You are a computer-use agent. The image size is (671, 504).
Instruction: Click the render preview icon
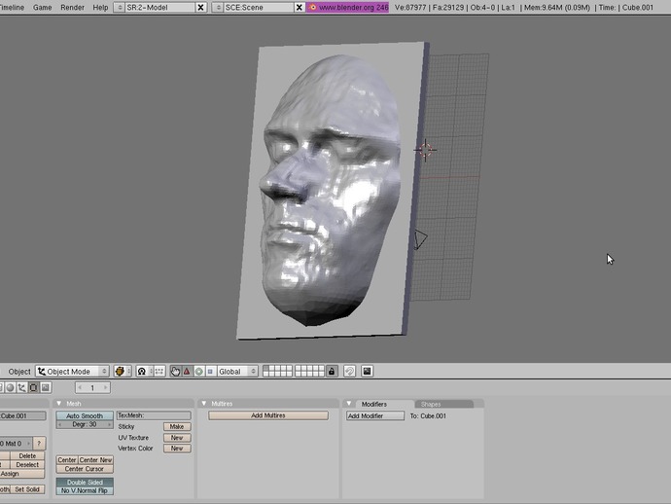click(367, 371)
